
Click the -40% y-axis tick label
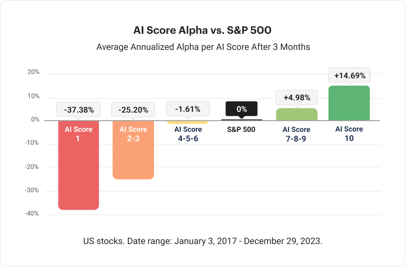tap(32, 214)
